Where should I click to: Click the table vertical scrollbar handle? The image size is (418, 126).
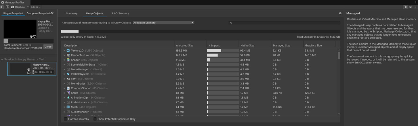pos(339,55)
